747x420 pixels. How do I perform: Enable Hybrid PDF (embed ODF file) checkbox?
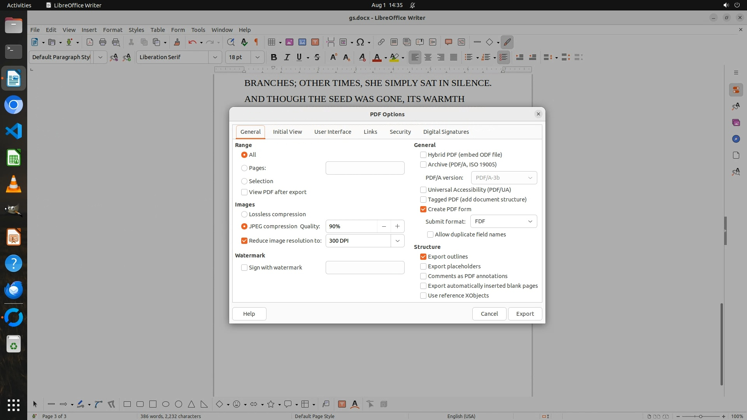click(423, 155)
